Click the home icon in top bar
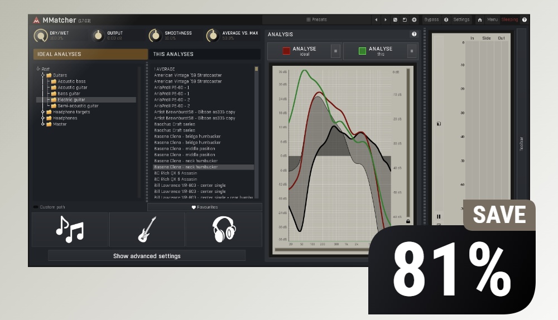The height and width of the screenshot is (320, 558). pyautogui.click(x=480, y=20)
